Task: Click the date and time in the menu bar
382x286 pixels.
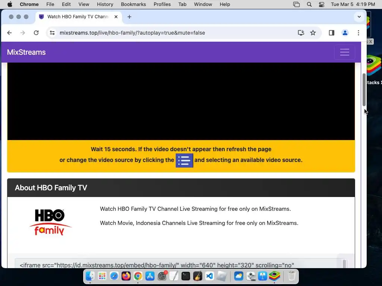Action: coord(353,4)
